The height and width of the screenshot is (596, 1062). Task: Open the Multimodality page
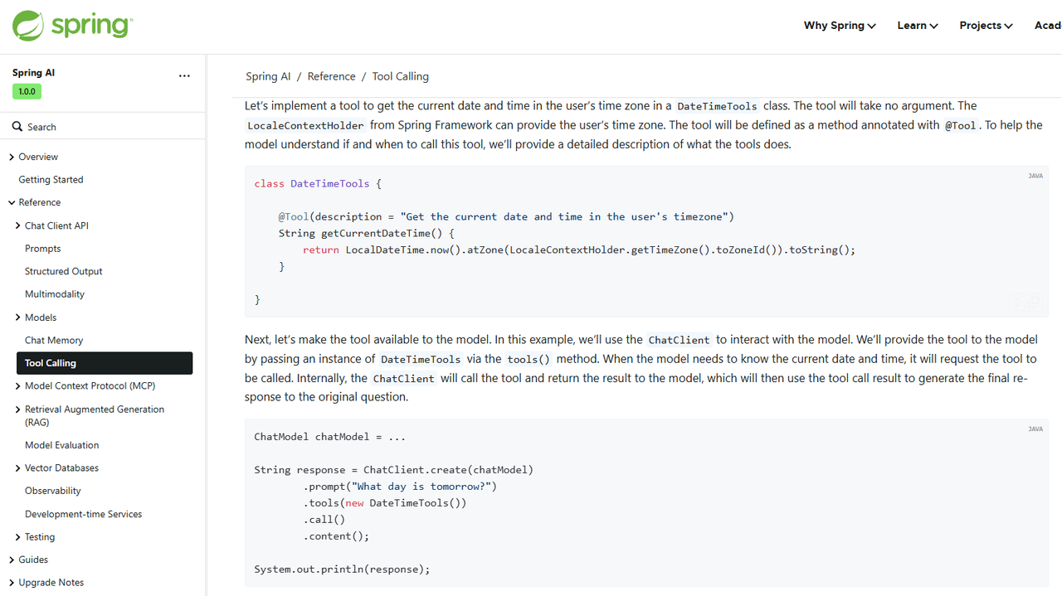pos(55,294)
